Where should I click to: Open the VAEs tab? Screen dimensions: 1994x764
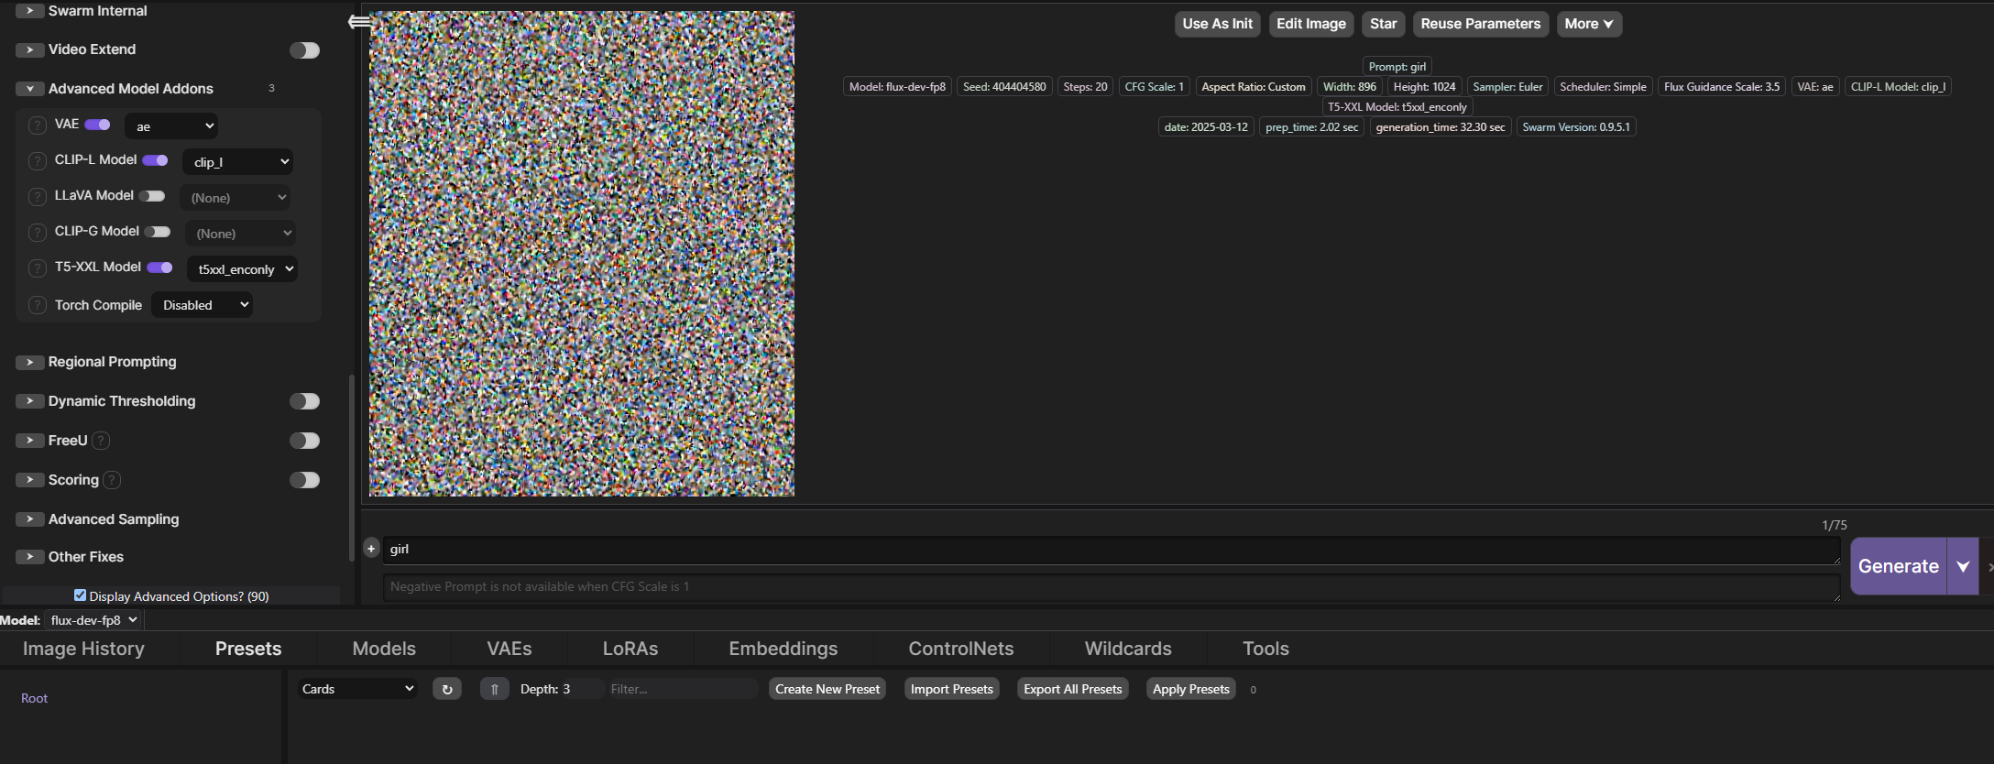point(509,649)
